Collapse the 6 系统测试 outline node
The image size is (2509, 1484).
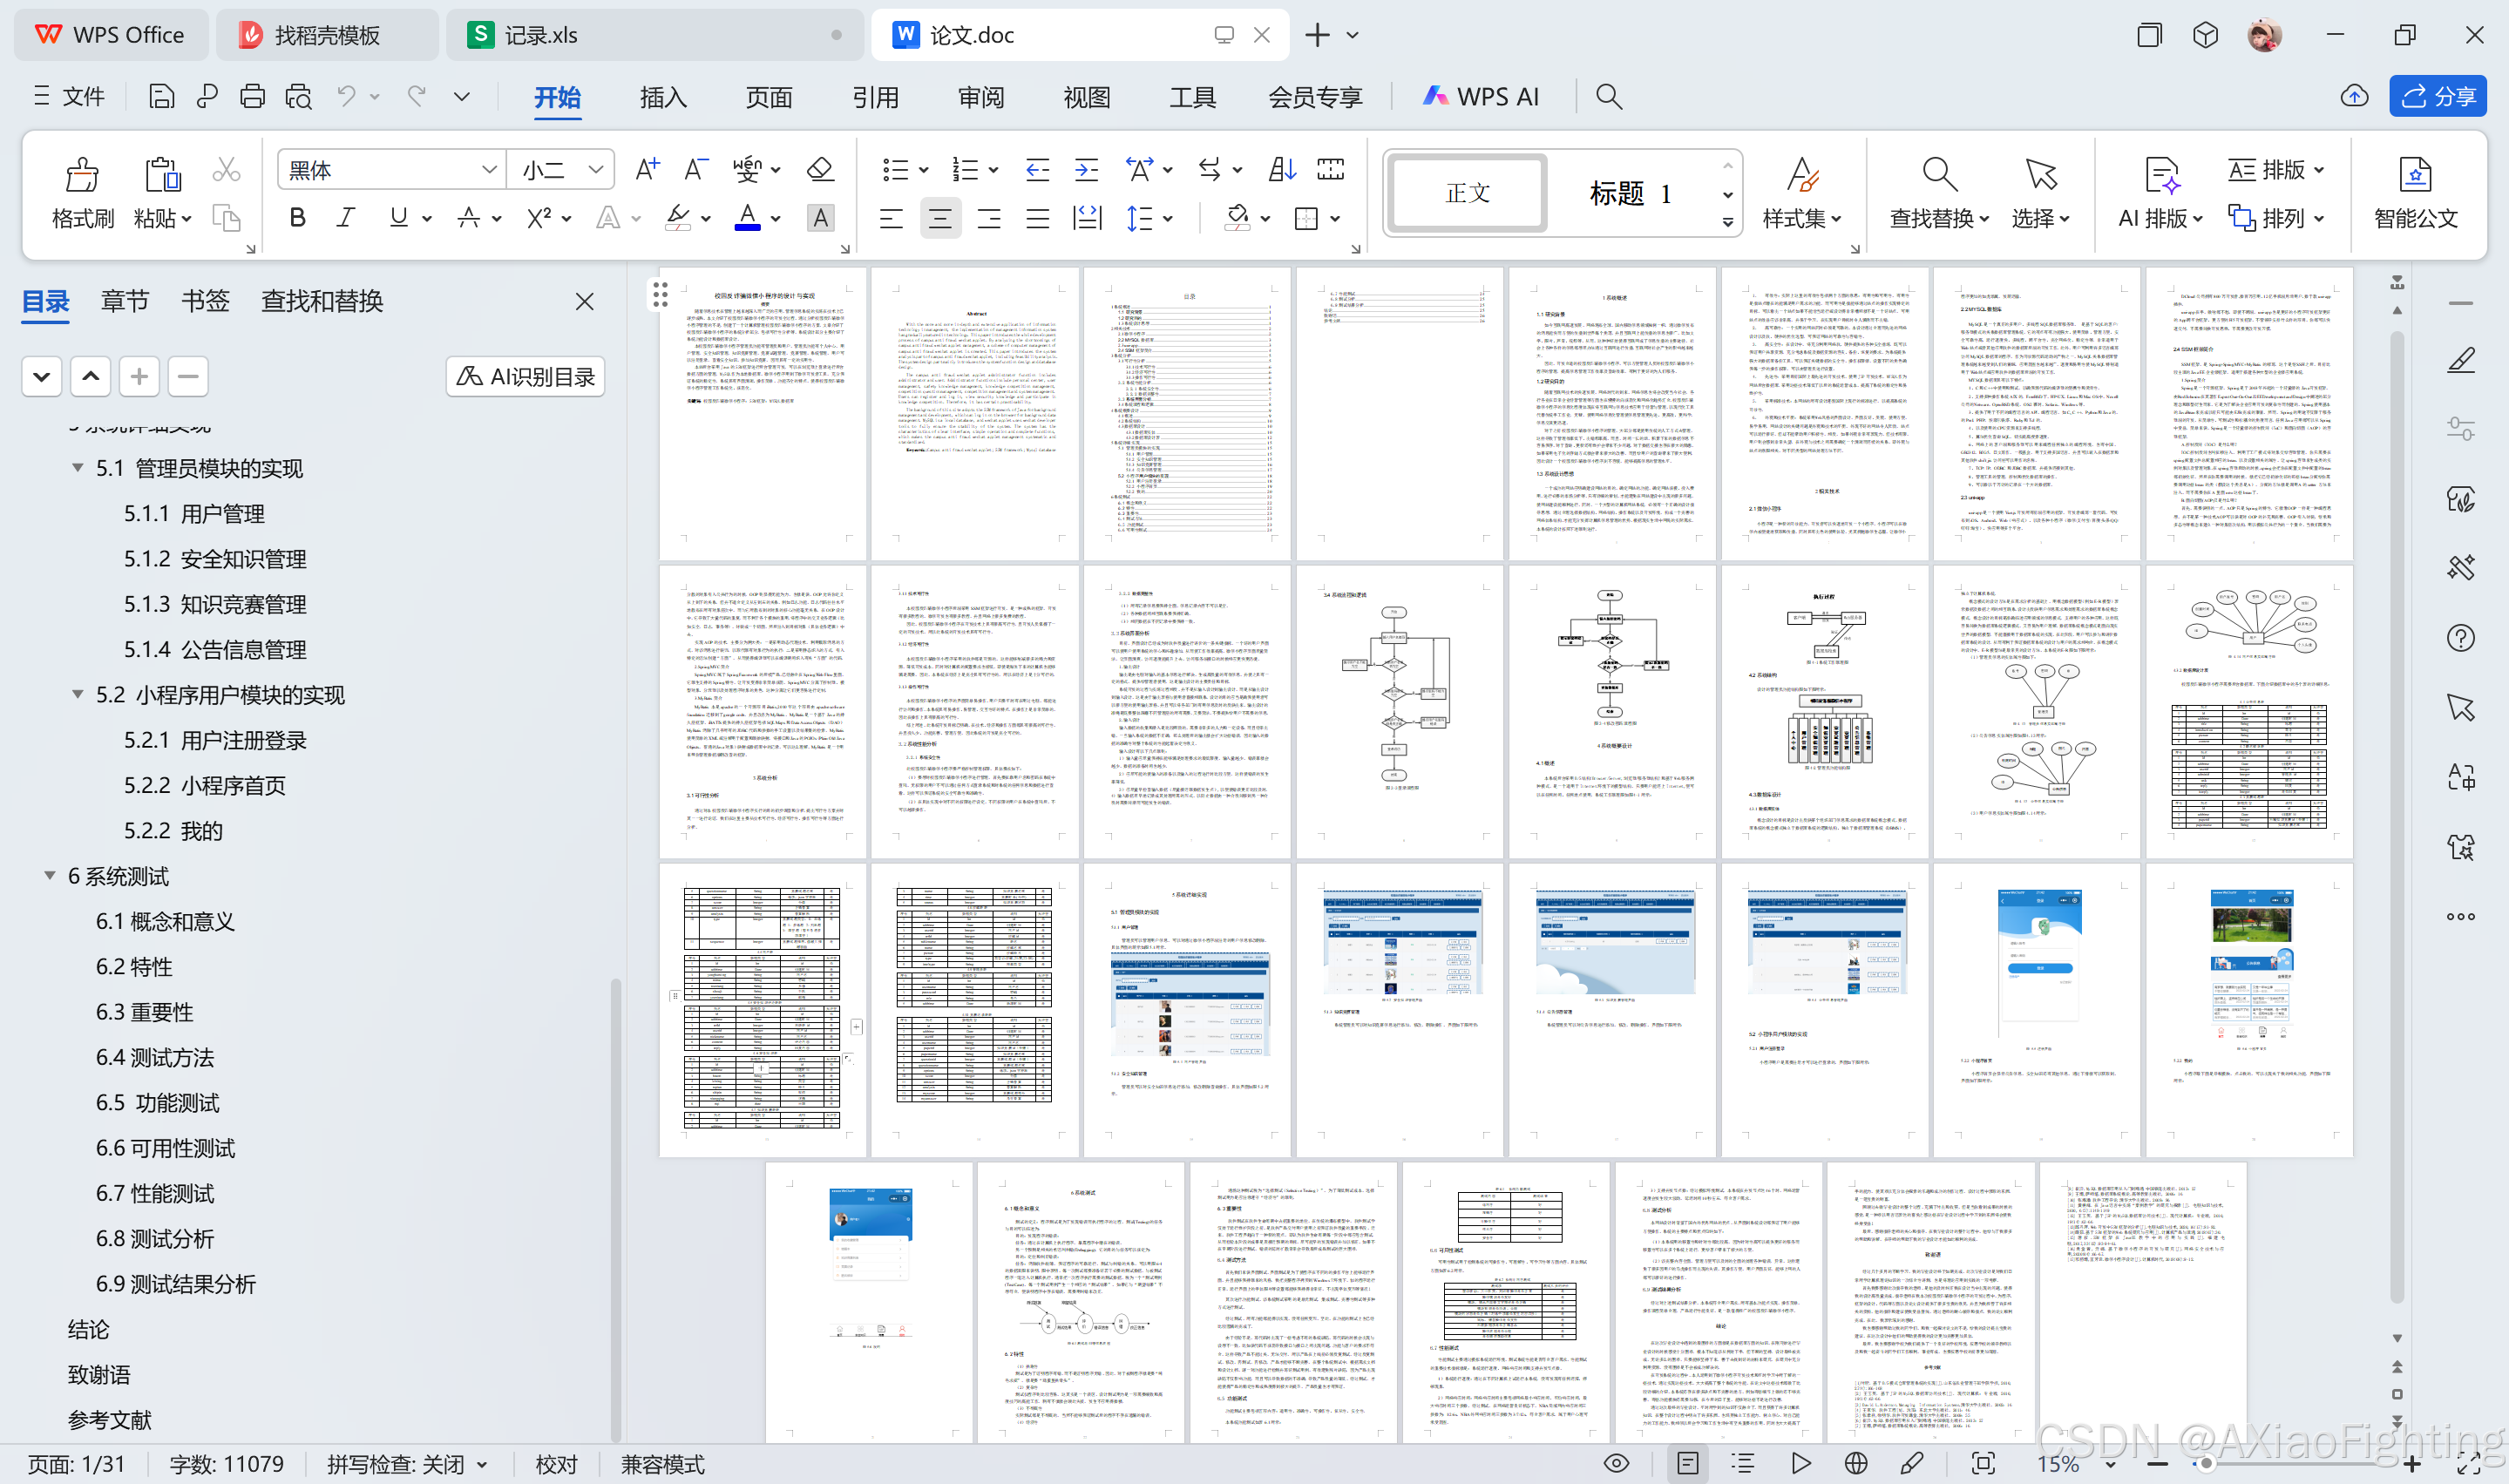click(49, 875)
